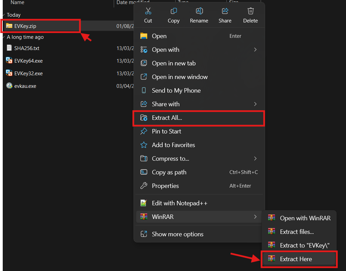Viewport: 346px width, 271px height.
Task: Click the SHA256.txt document icon
Action: point(10,48)
